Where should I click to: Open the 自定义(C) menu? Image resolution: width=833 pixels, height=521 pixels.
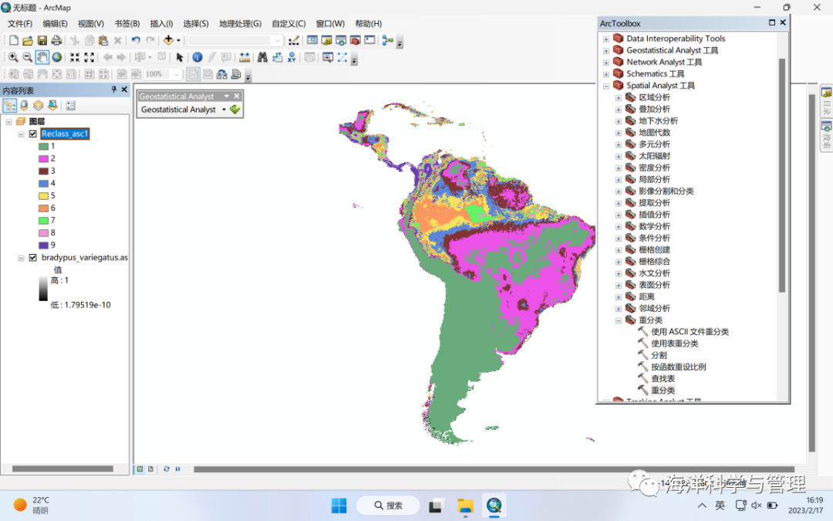tap(288, 23)
